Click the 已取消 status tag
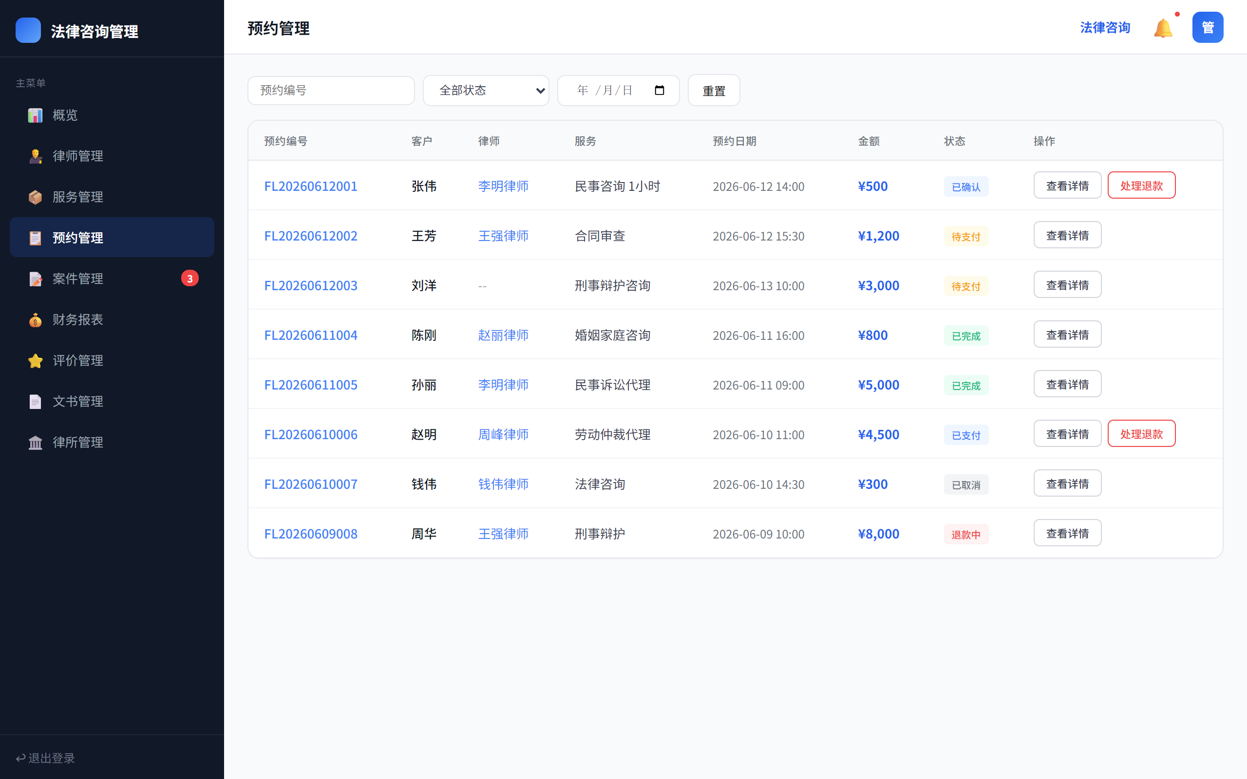The height and width of the screenshot is (779, 1247). click(x=965, y=485)
